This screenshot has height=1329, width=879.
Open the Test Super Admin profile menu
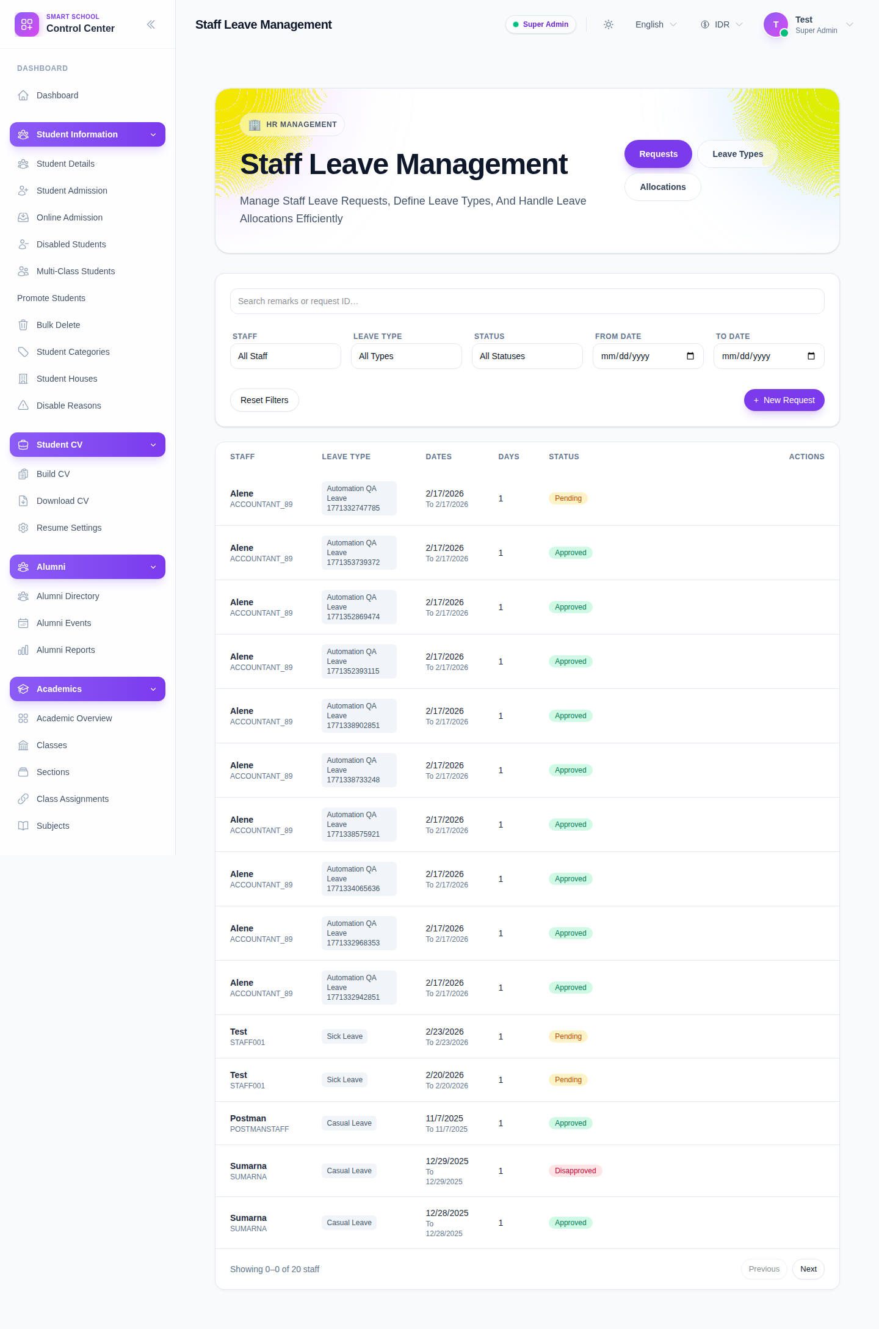[809, 24]
